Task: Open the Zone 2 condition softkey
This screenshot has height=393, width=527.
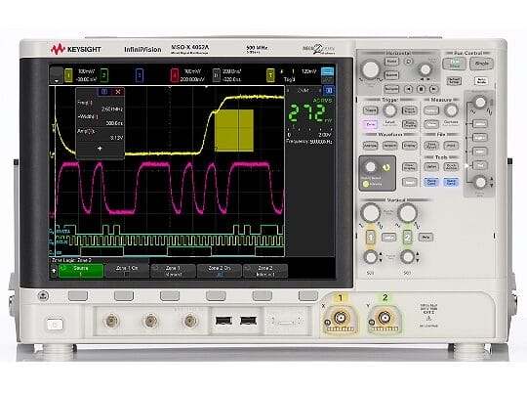Action: (265, 271)
